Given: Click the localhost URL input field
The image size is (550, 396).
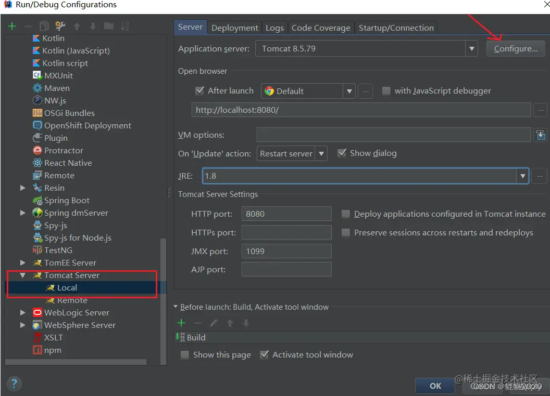Looking at the screenshot, I should (361, 110).
